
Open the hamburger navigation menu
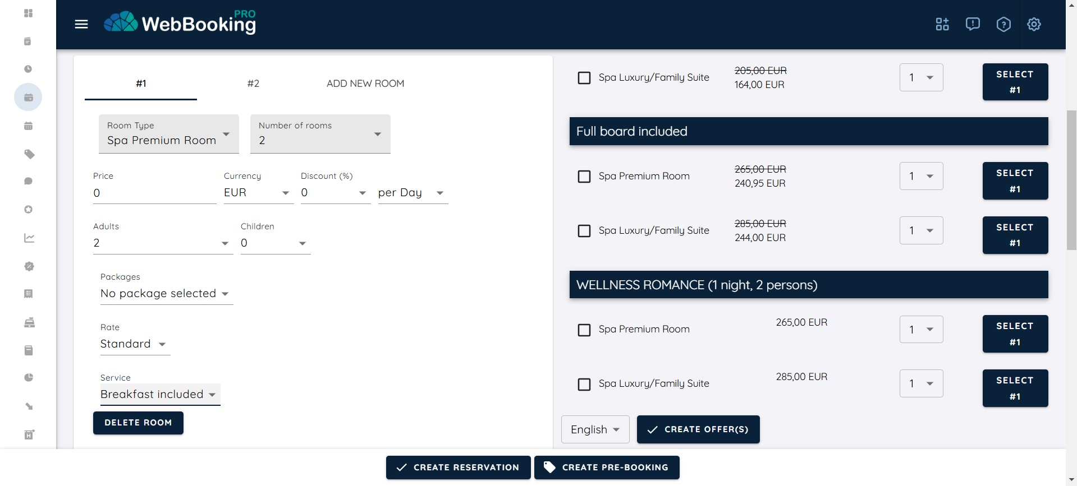(x=81, y=24)
